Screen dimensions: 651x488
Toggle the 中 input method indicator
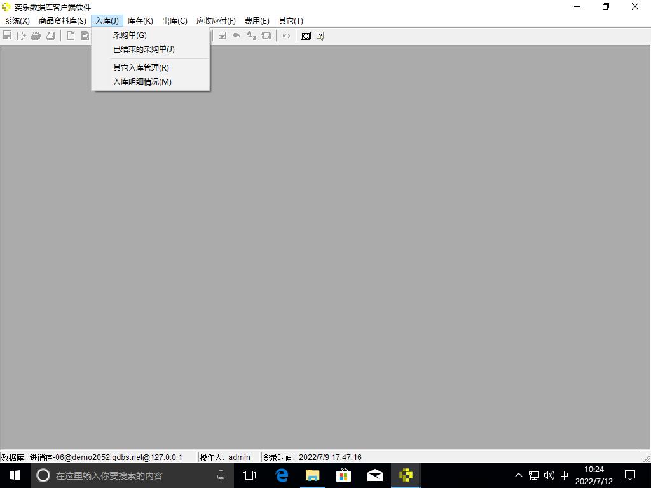pyautogui.click(x=564, y=475)
